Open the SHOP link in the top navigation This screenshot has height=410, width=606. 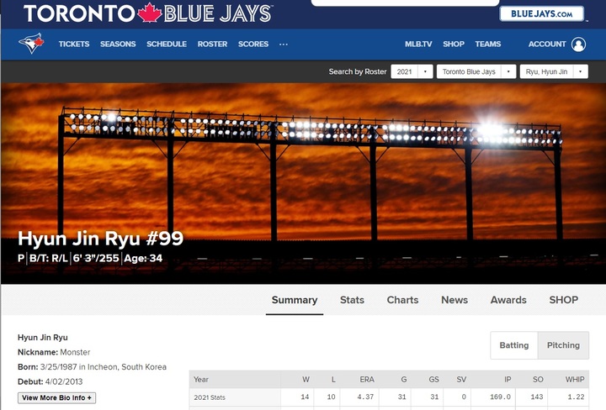click(x=454, y=44)
